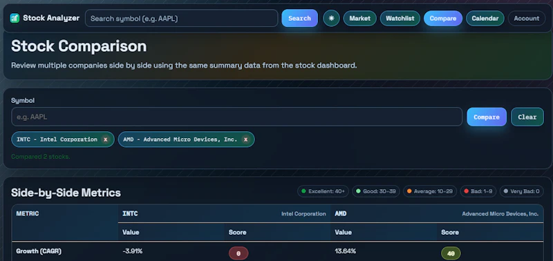Click the Very Bad: 0 legend badge
Viewport: 553px width, 261px height.
[522, 191]
